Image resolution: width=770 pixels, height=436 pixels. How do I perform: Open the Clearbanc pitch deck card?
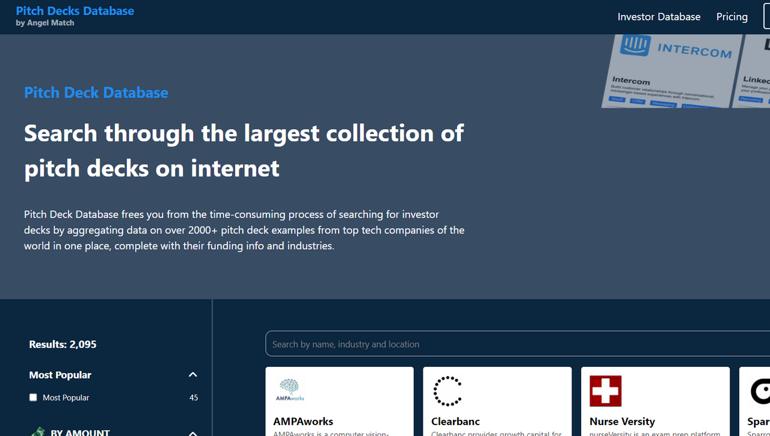pyautogui.click(x=497, y=402)
